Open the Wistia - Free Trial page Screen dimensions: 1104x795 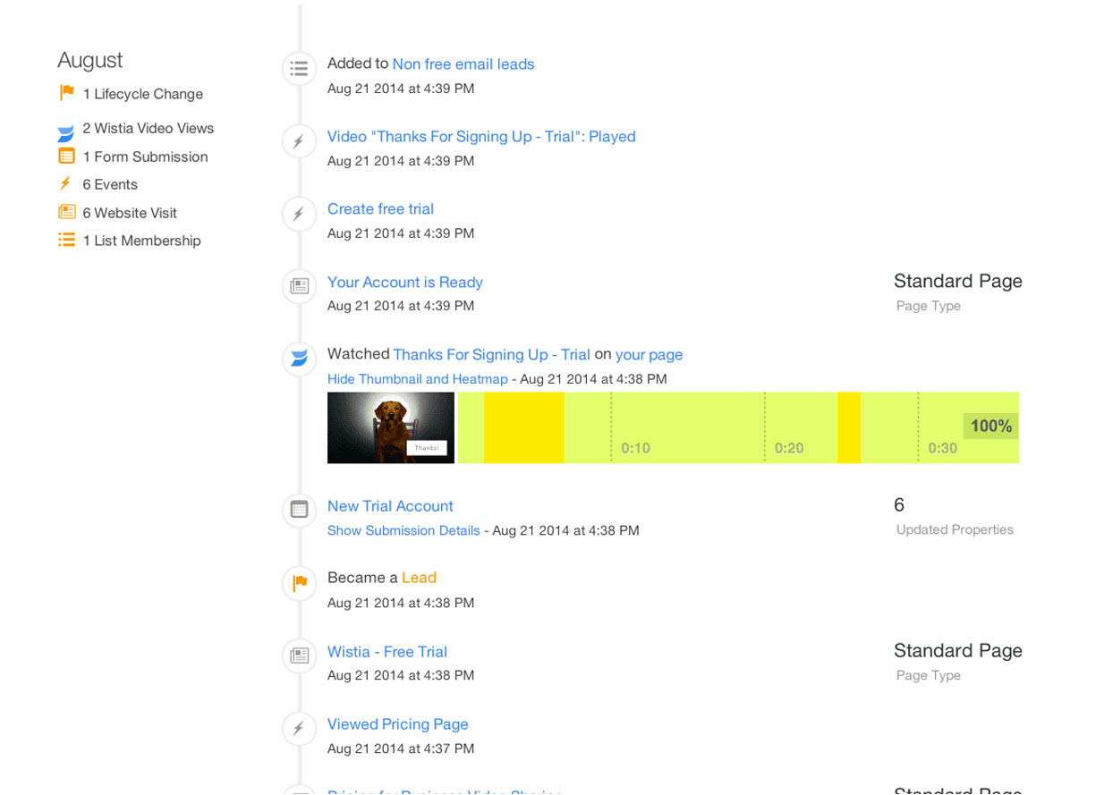(x=386, y=652)
